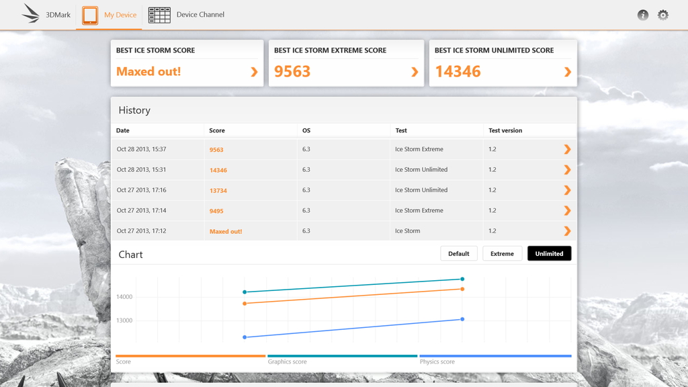Screen dimensions: 688x387
Task: Click the History section heading
Action: [x=134, y=110]
